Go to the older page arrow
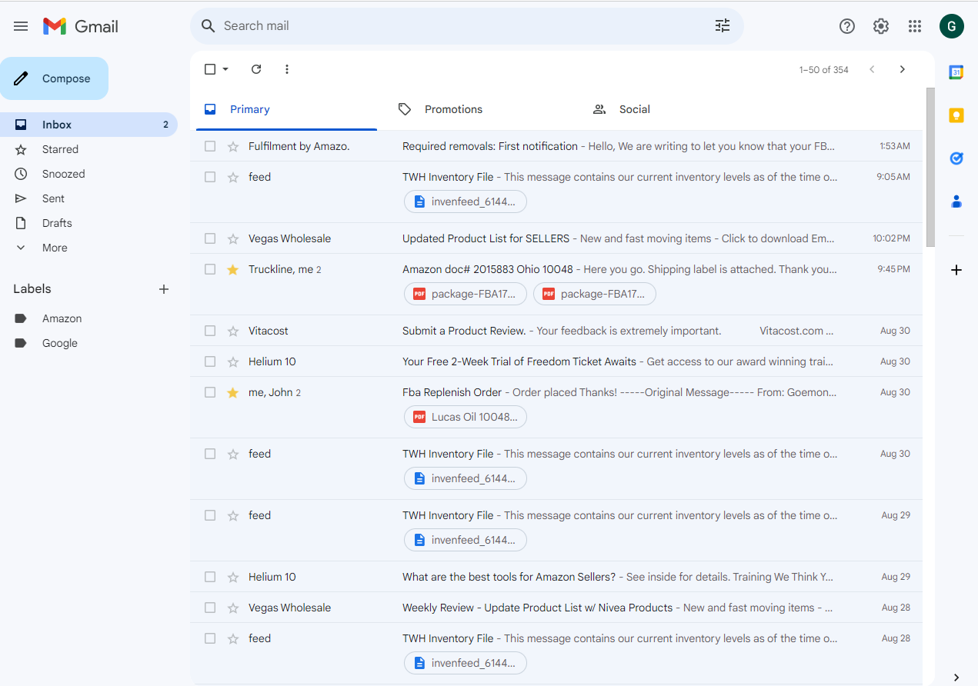Screen dimensions: 978x686 (x=903, y=69)
